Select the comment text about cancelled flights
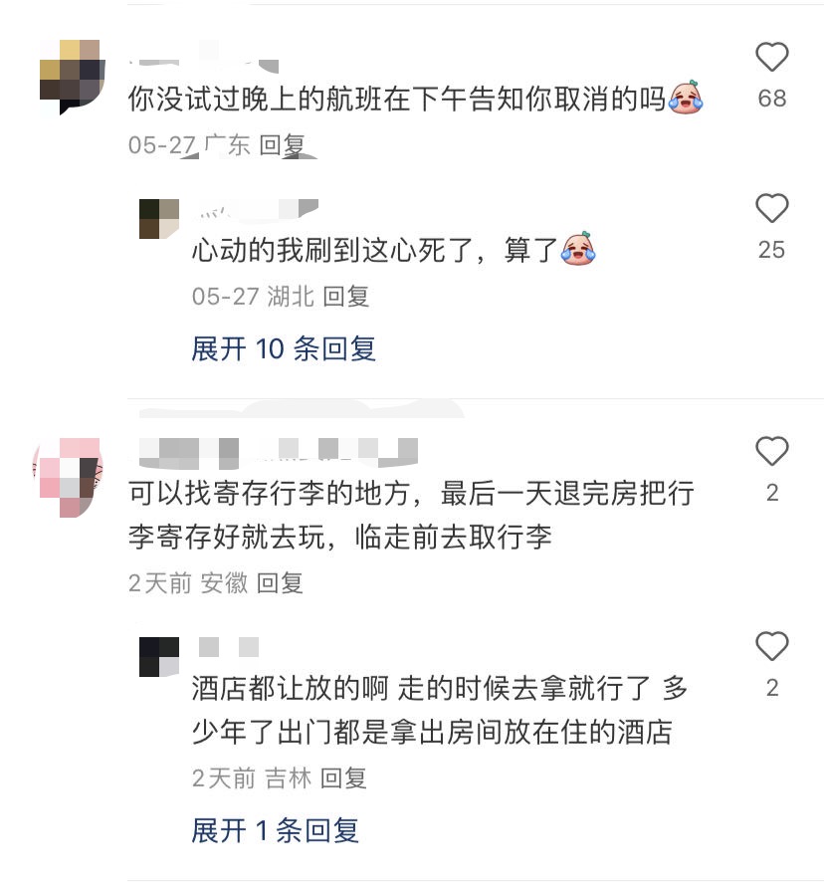 pyautogui.click(x=415, y=99)
